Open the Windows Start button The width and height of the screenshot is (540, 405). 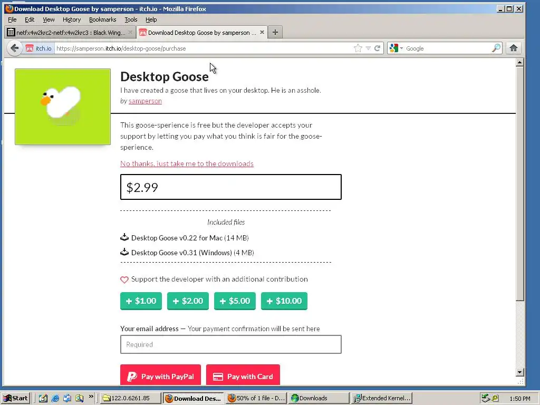(x=16, y=398)
